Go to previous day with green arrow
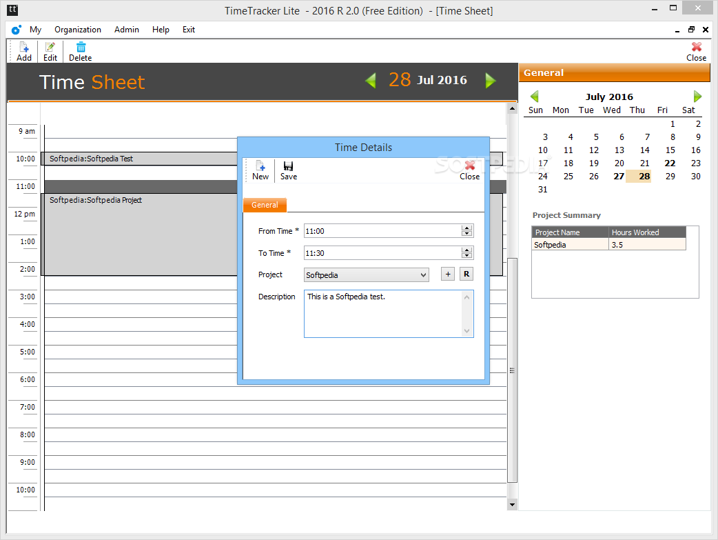The height and width of the screenshot is (540, 718). pos(371,81)
